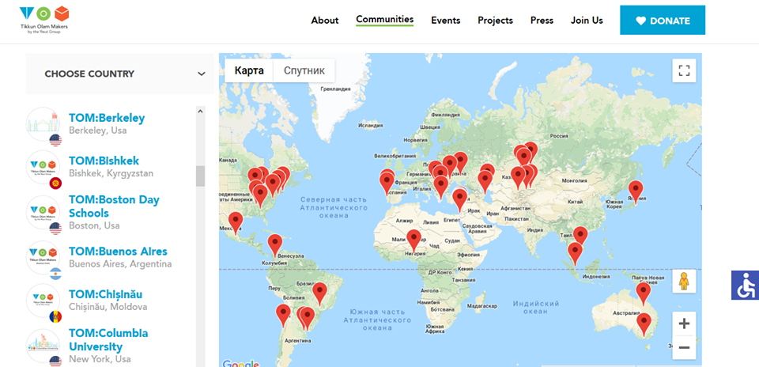Click the Street View pegman icon
Image resolution: width=759 pixels, height=367 pixels.
coord(684,282)
